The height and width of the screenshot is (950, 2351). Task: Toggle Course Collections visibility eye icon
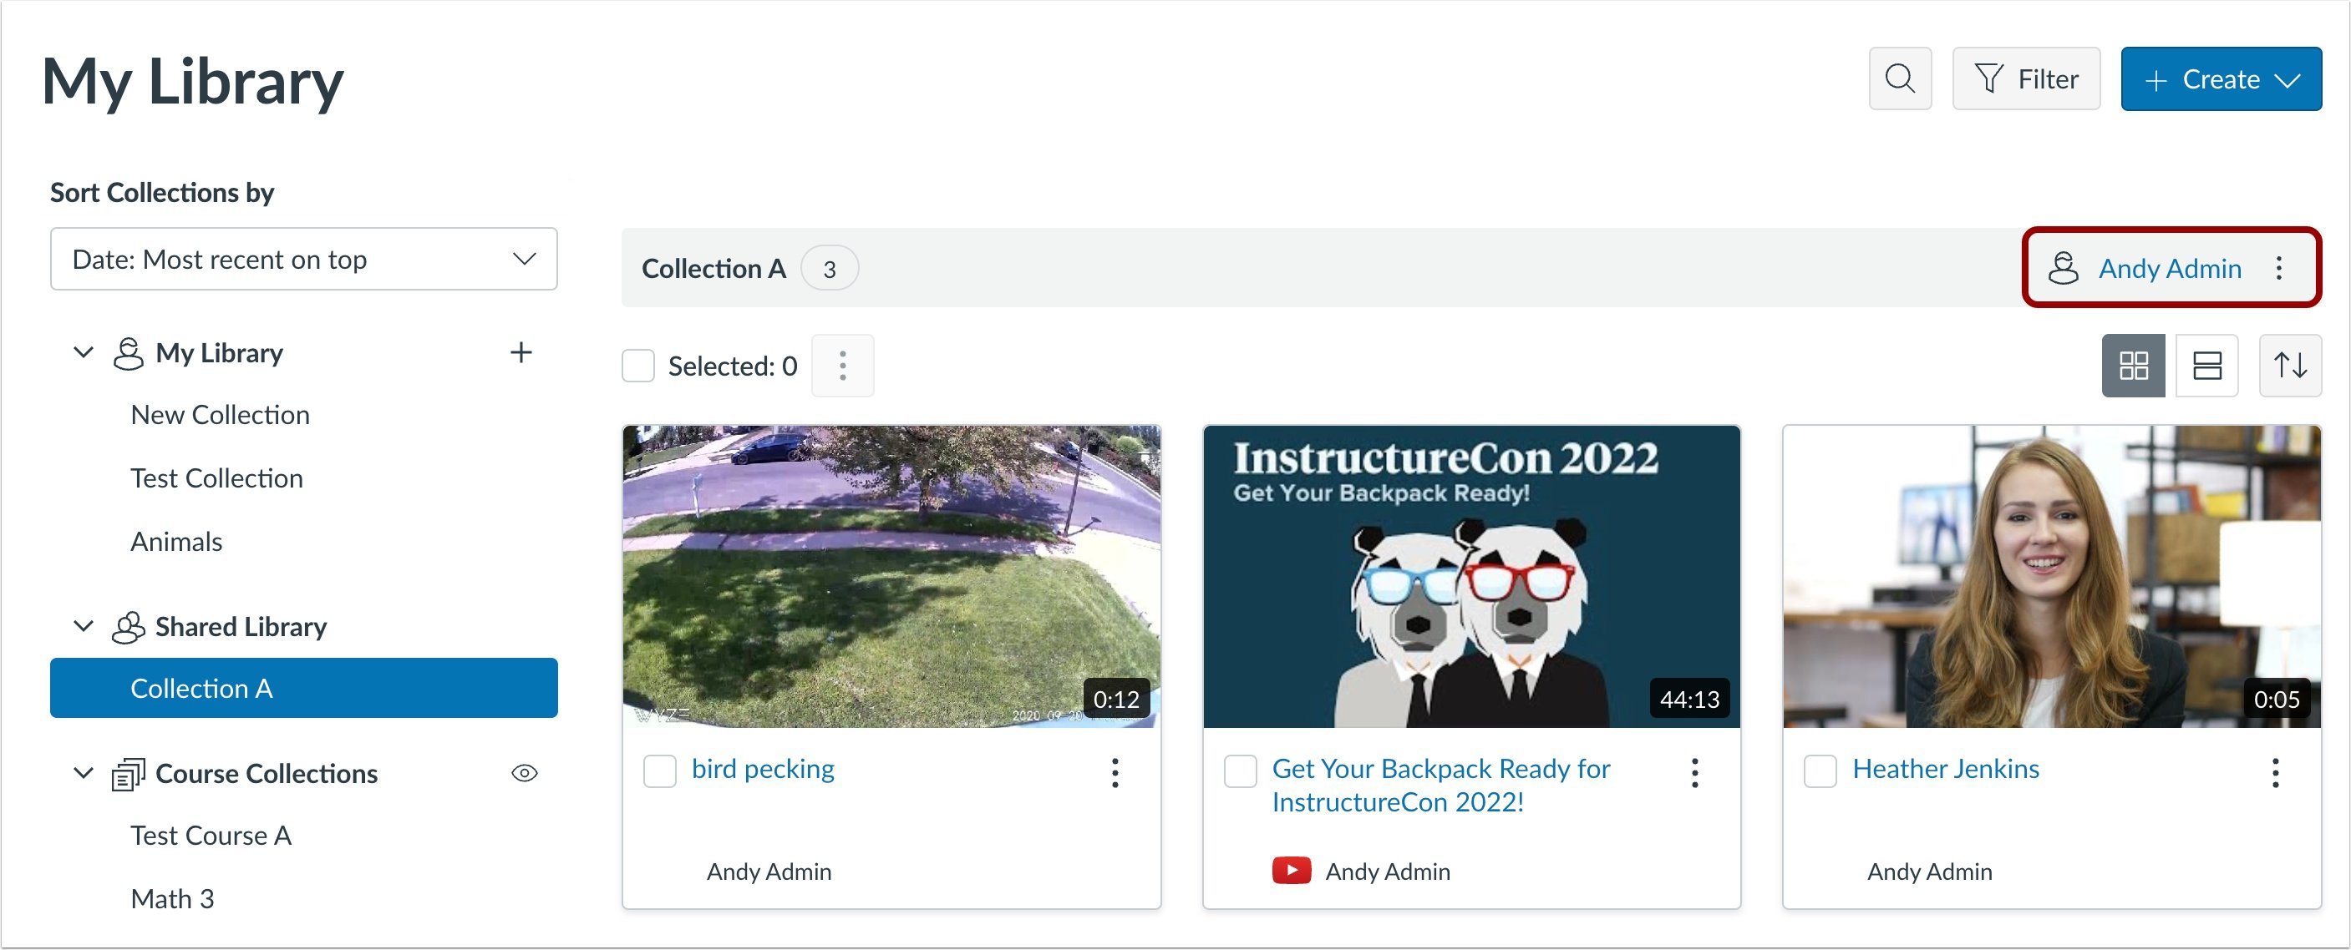[x=524, y=773]
